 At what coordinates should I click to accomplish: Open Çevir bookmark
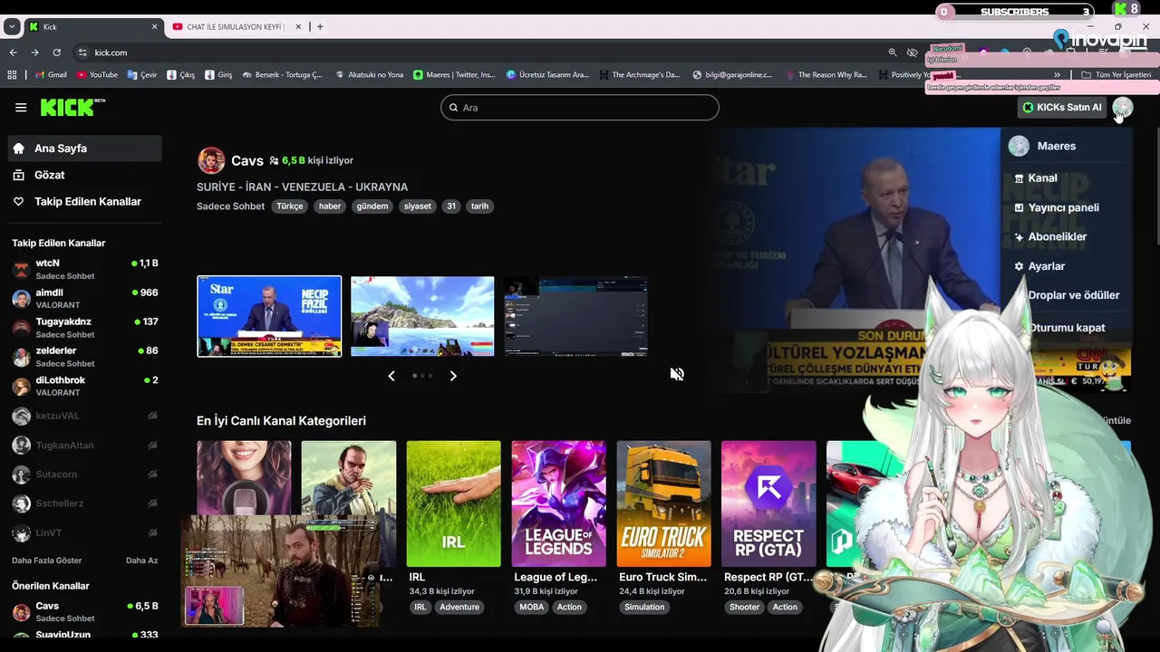click(142, 75)
